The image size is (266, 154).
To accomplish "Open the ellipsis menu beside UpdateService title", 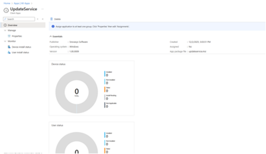I will coord(42,9).
